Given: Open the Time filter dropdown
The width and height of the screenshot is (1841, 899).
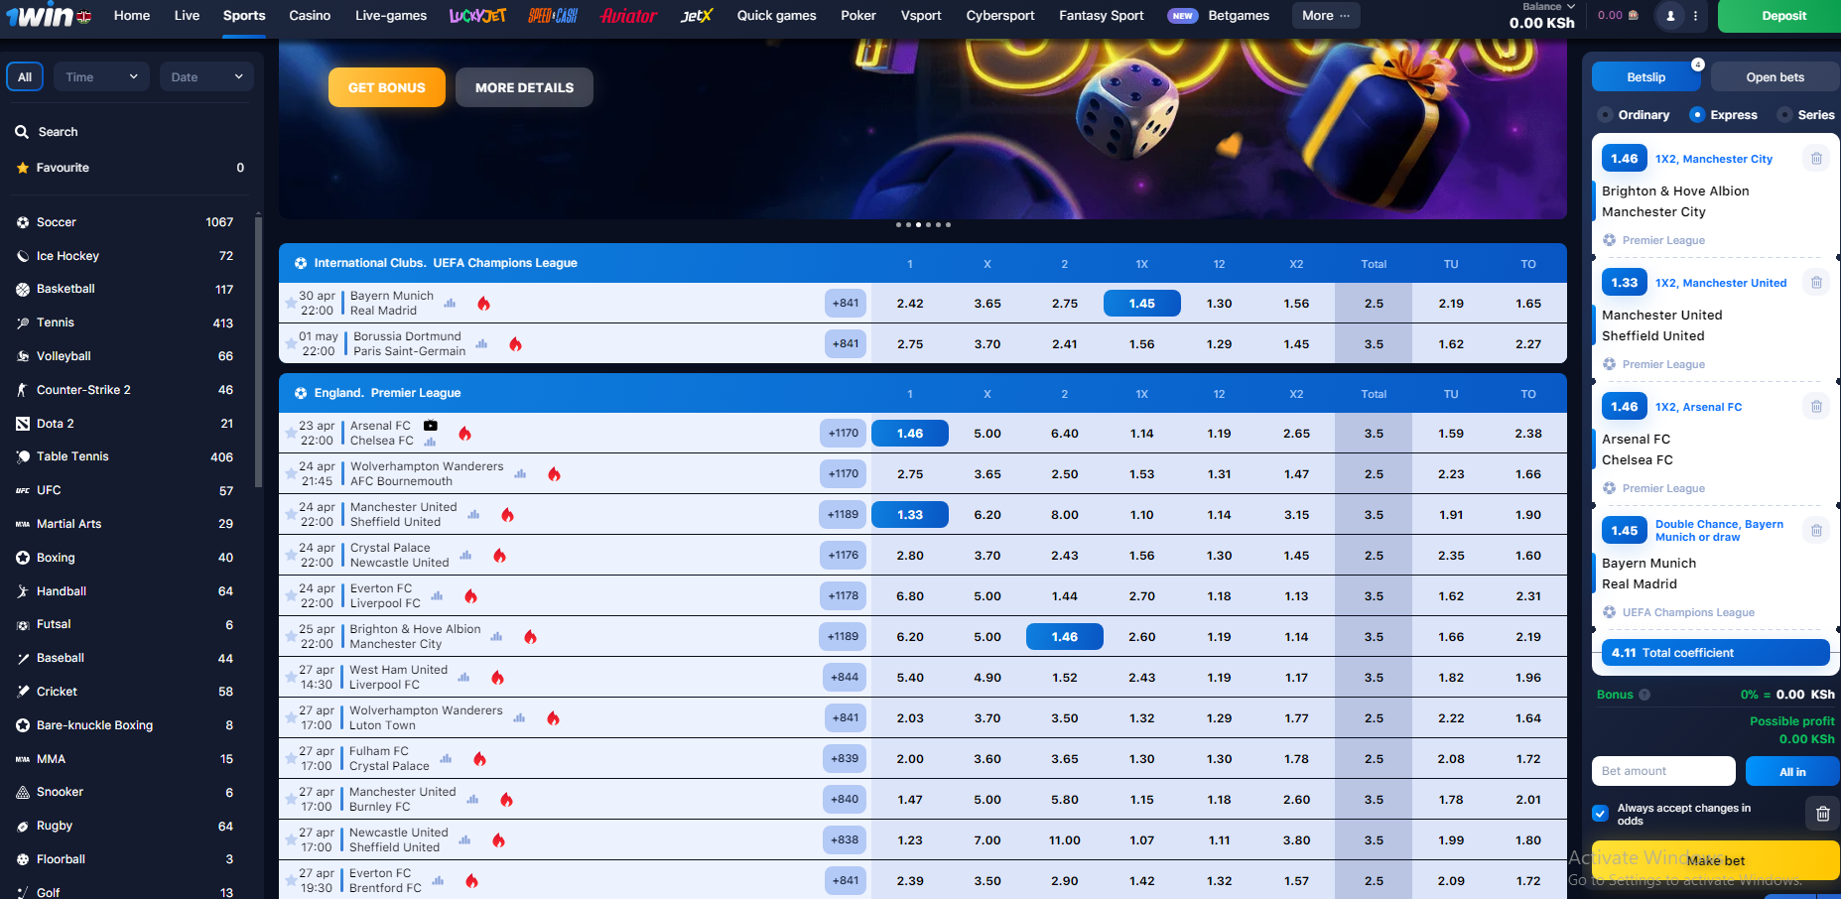Looking at the screenshot, I should pyautogui.click(x=100, y=76).
